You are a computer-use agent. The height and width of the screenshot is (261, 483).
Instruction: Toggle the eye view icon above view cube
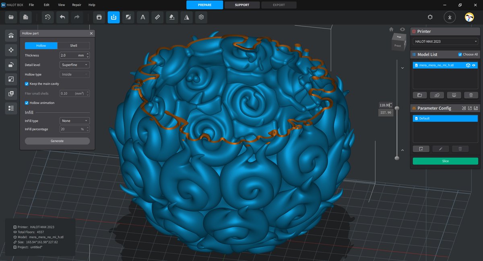(402, 29)
